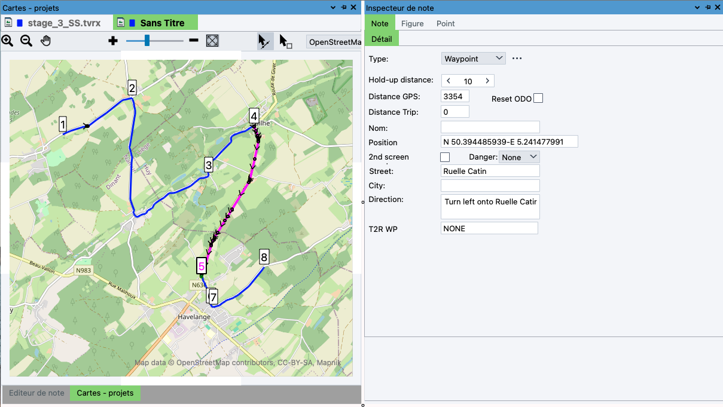Switch to the Figure tab
723x407 pixels.
tap(412, 23)
